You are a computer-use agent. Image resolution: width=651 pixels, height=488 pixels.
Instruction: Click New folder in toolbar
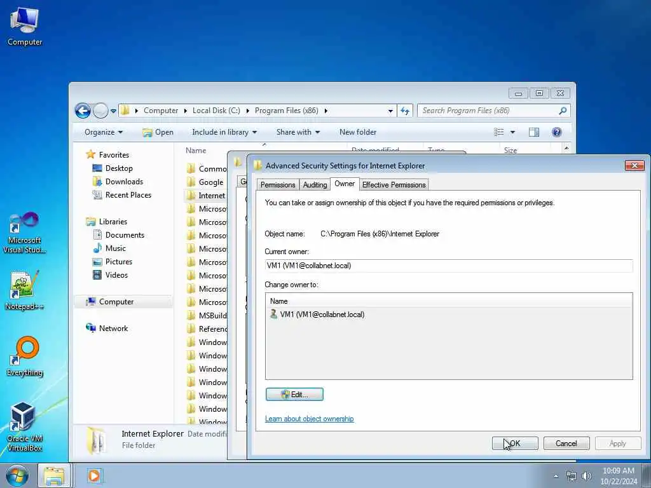click(x=358, y=132)
